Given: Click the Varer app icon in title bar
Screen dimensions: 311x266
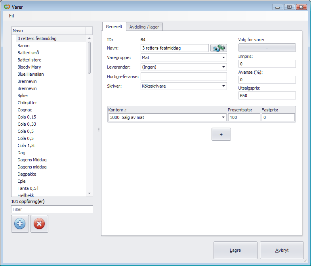Looking at the screenshot, I should 7,7.
